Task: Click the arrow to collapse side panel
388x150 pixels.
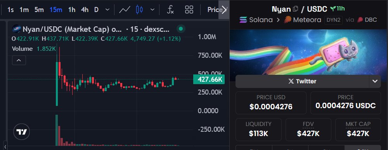Action: pyautogui.click(x=224, y=10)
